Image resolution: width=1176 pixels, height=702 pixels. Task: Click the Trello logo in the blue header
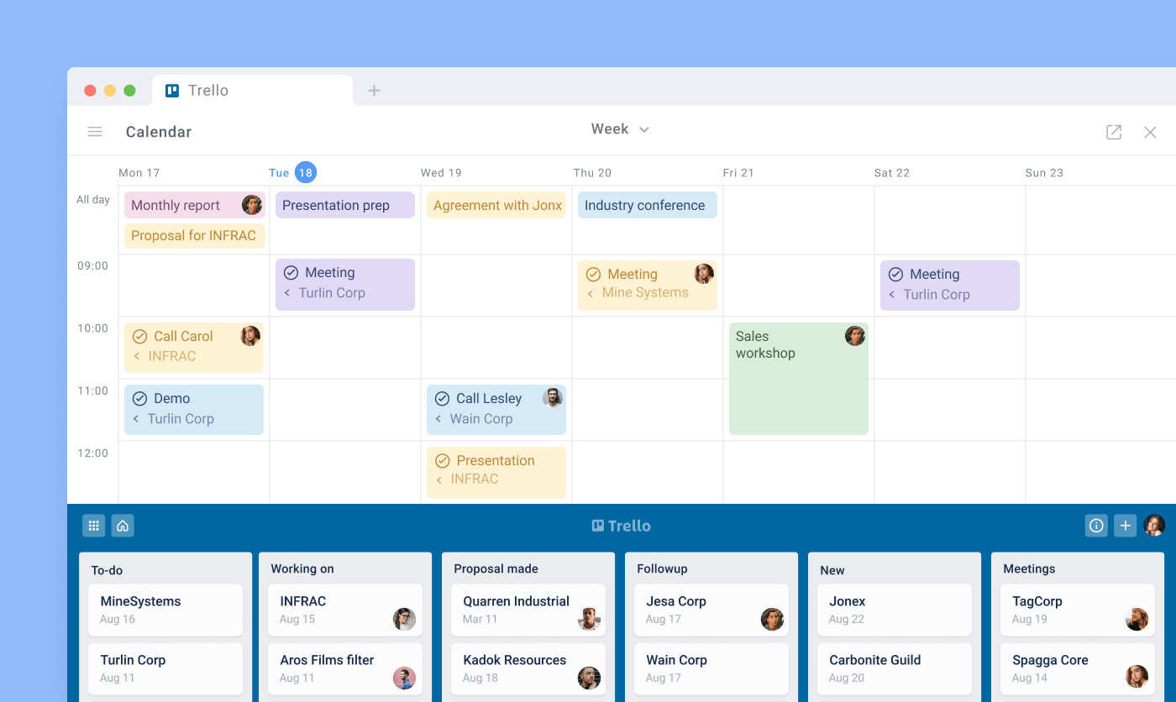coord(621,525)
